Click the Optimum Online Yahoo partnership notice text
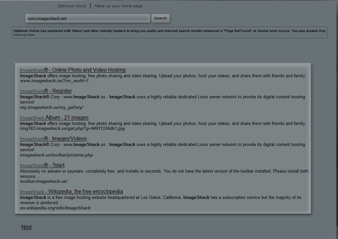This screenshot has height=239, width=338. 169,33
